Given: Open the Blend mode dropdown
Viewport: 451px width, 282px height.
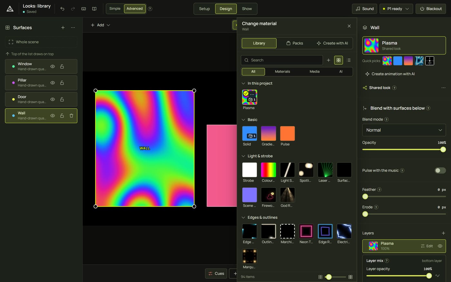Looking at the screenshot, I should (404, 130).
